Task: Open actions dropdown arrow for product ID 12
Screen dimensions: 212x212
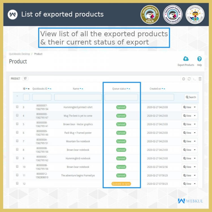Action: (195, 184)
